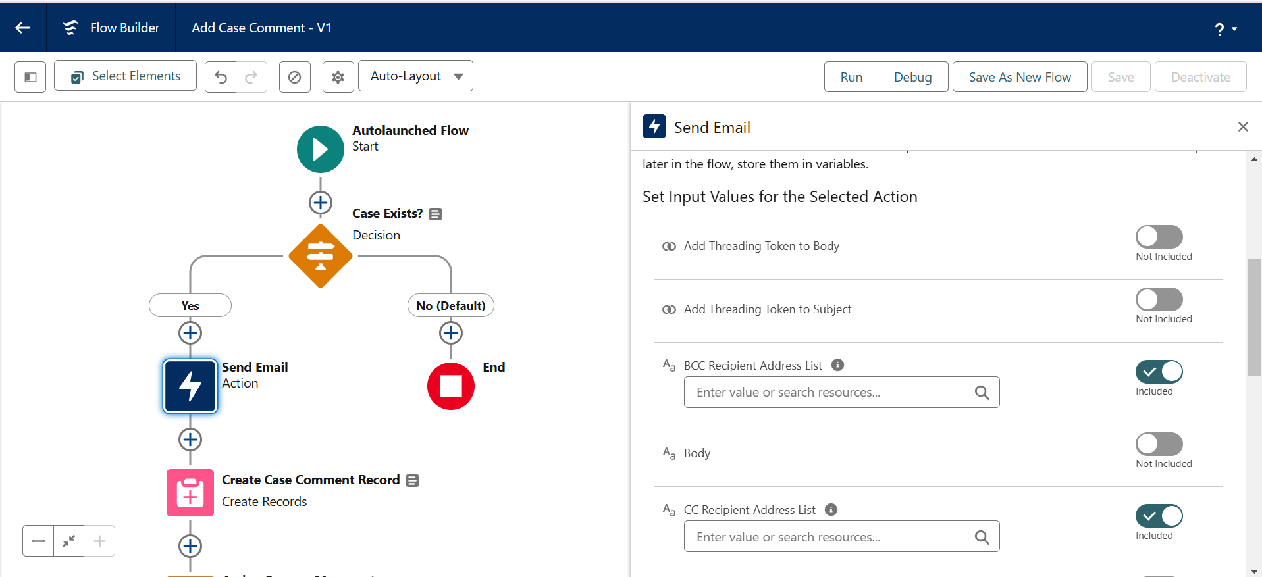Toggle Add Threading Token to Subject
Viewport: 1262px width, 577px height.
point(1159,299)
